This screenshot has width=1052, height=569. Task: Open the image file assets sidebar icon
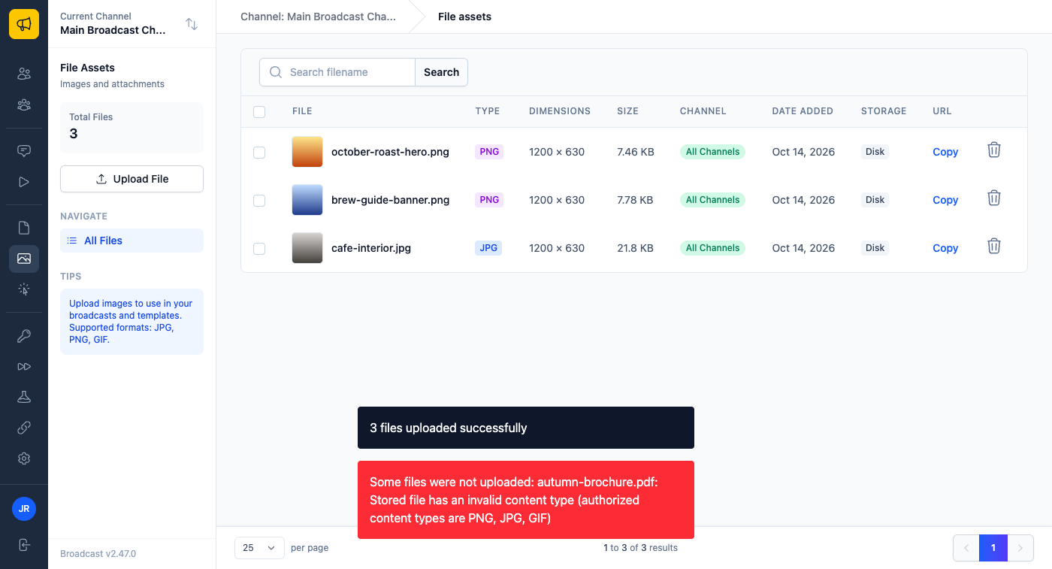(x=24, y=259)
